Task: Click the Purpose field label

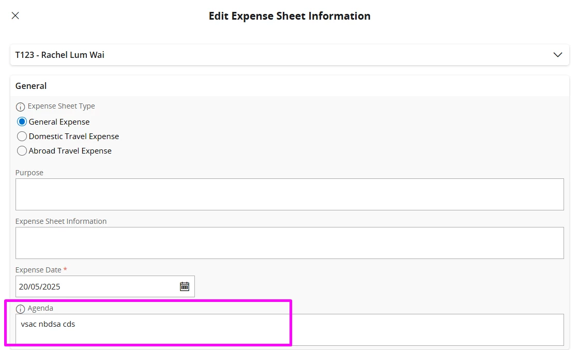Action: [x=29, y=173]
